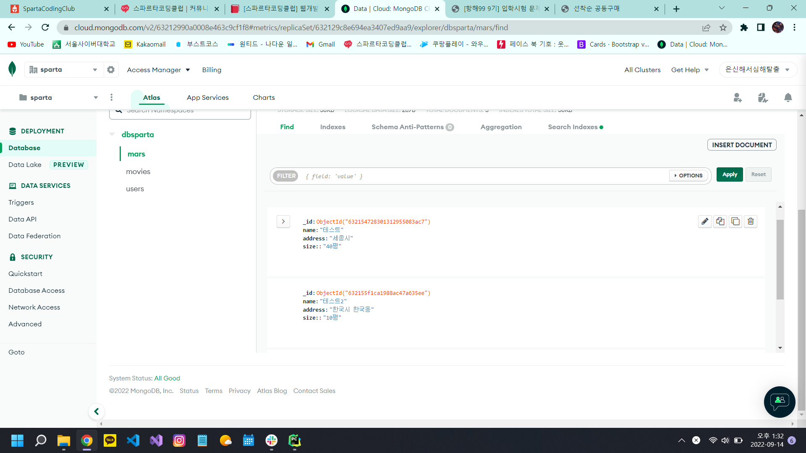Open organization settings gear icon
The height and width of the screenshot is (453, 806).
(111, 70)
